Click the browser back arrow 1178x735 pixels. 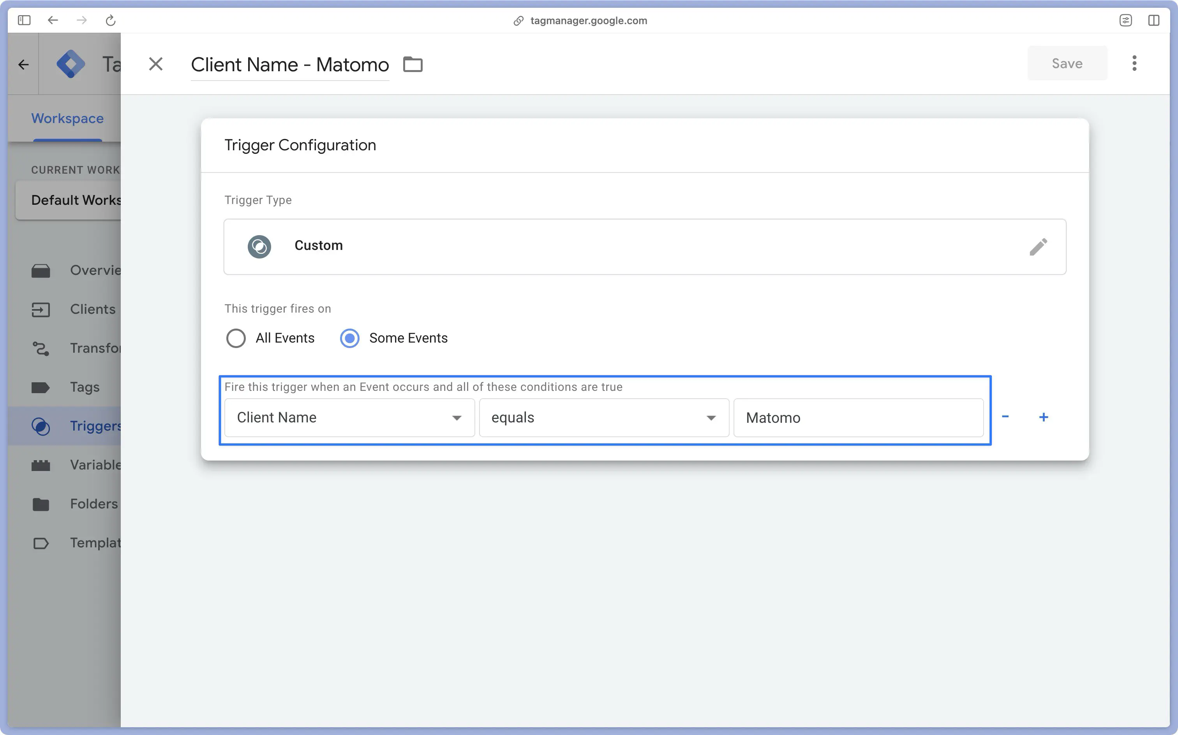[x=53, y=20]
